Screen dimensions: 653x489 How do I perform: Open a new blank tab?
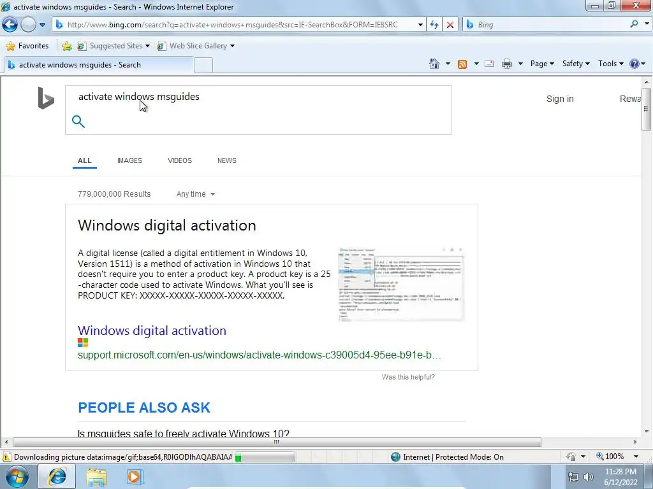tap(203, 66)
